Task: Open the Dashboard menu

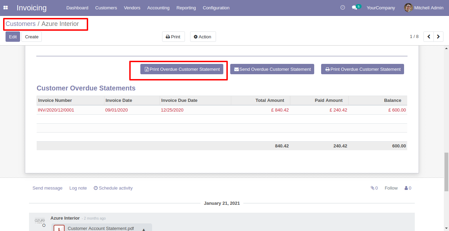Action: pos(77,8)
